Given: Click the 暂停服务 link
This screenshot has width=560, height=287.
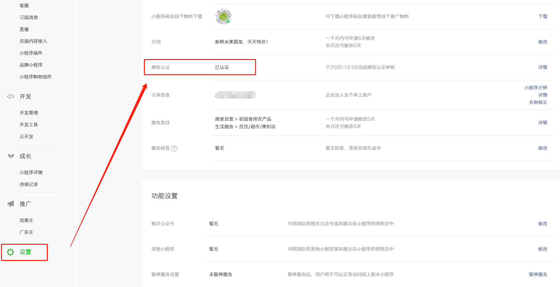Looking at the screenshot, I should click(x=538, y=274).
